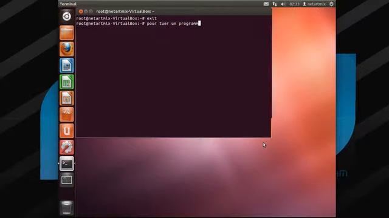This screenshot has width=389, height=218.
Task: Open the Ubuntu One launcher icon
Action: [x=66, y=131]
